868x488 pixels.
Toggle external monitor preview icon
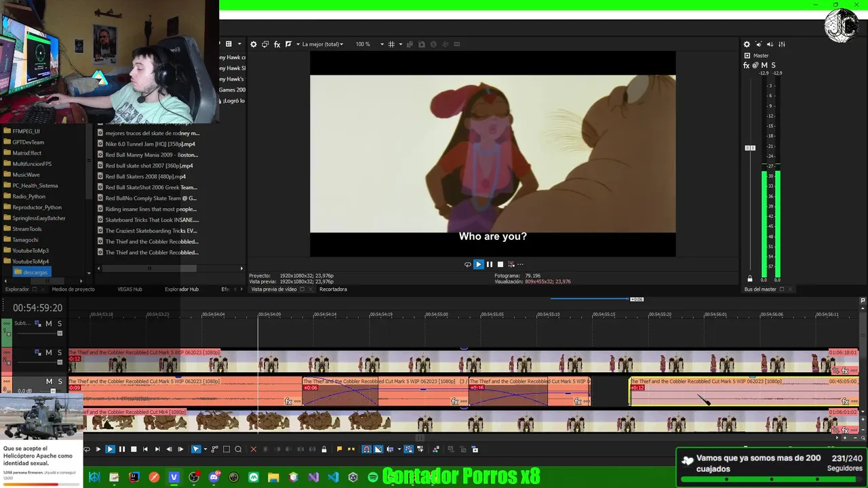pyautogui.click(x=265, y=44)
